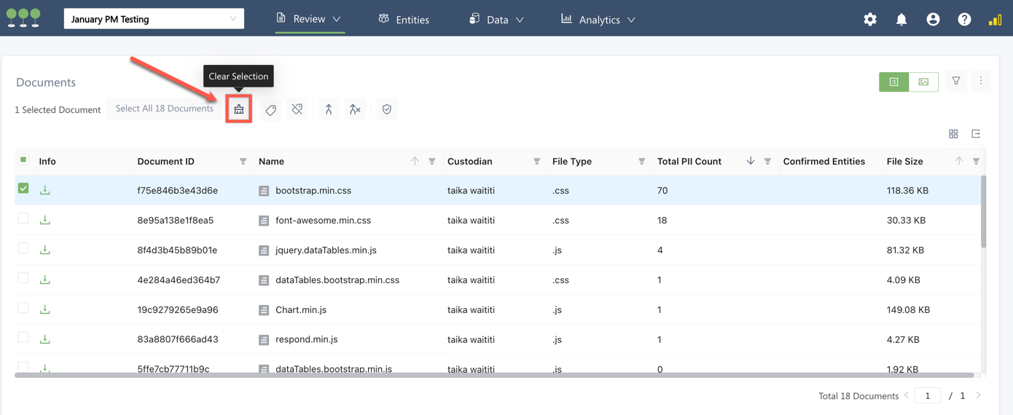Screen dimensions: 1013x415
Task: Click Select All 18 Documents button
Action: [x=165, y=108]
